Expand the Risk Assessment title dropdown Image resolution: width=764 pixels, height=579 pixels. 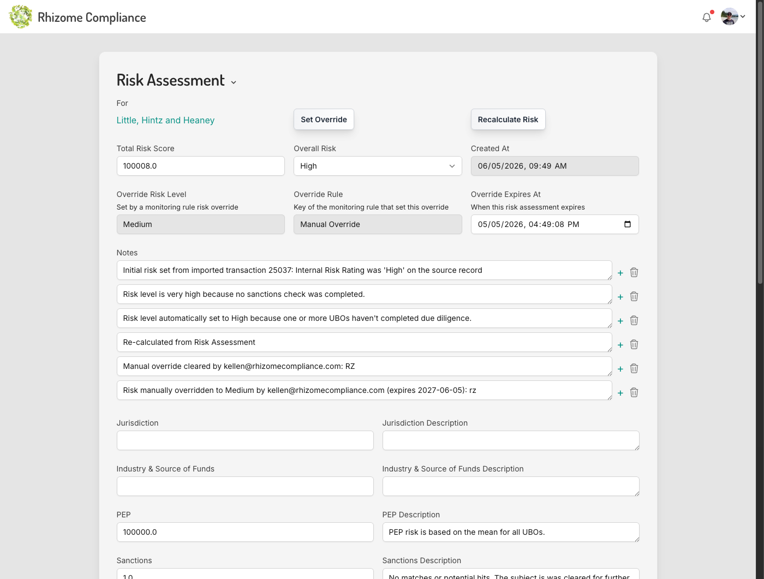[x=234, y=82]
